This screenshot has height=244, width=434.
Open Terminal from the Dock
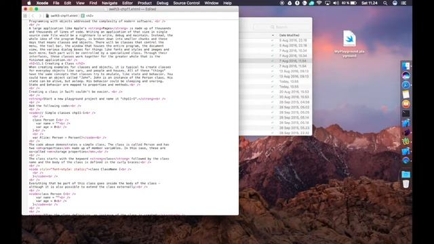[x=406, y=113]
